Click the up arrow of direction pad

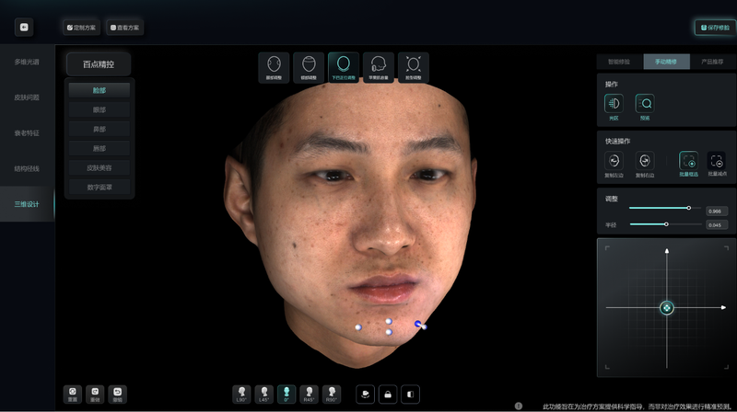click(x=666, y=251)
